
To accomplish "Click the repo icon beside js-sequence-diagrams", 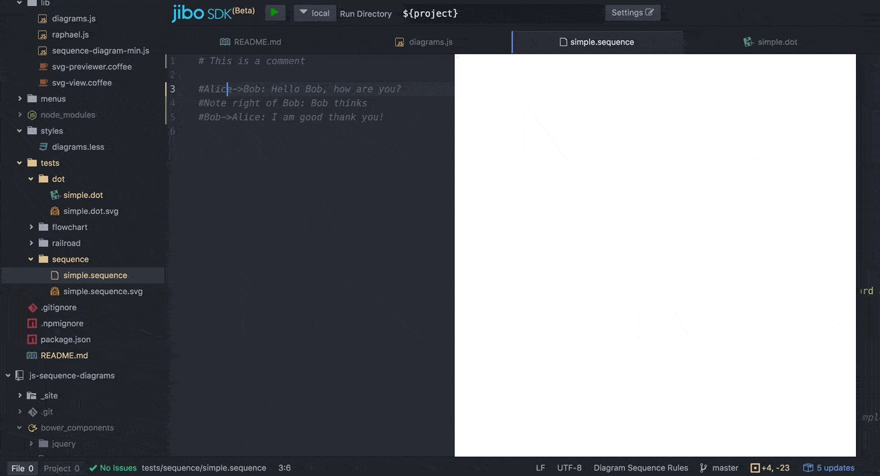I will [x=19, y=376].
